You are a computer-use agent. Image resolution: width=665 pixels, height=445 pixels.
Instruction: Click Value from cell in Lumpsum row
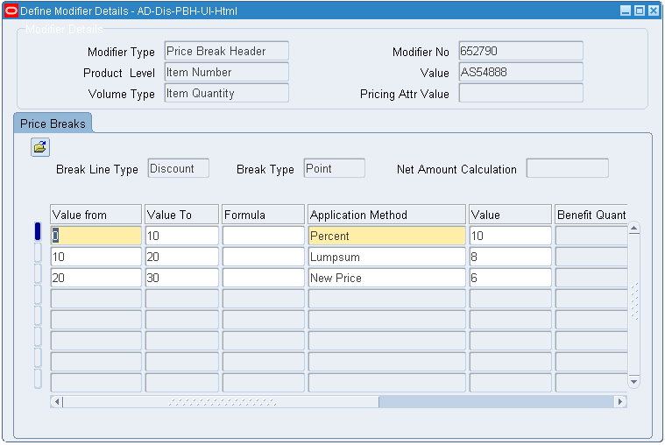pyautogui.click(x=96, y=257)
